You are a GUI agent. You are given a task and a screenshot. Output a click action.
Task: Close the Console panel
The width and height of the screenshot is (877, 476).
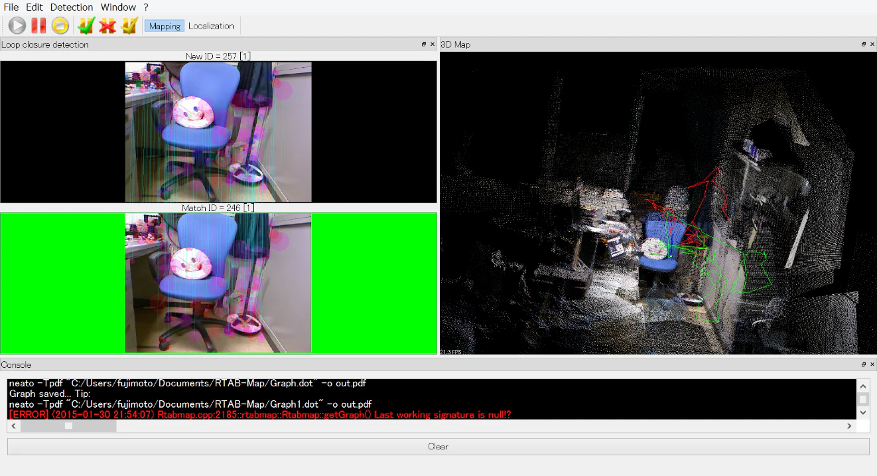click(x=872, y=364)
